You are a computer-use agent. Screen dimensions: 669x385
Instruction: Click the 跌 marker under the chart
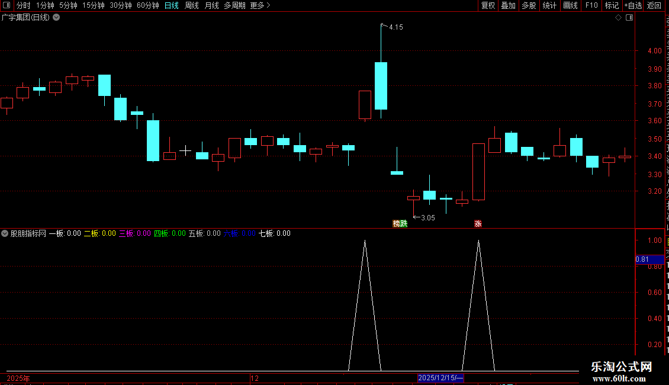click(404, 224)
